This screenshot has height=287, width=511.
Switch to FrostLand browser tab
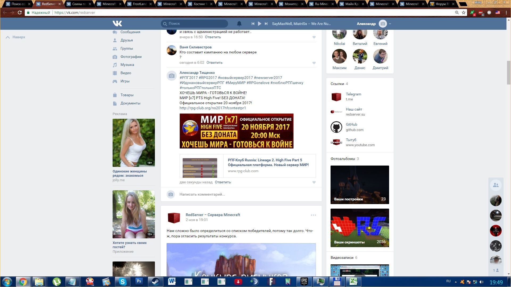[139, 4]
